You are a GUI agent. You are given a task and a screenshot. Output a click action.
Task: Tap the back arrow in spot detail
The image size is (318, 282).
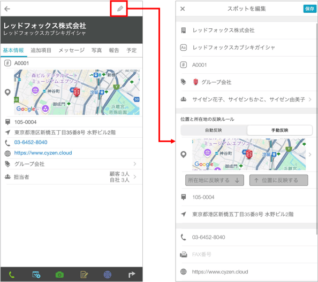[7, 9]
